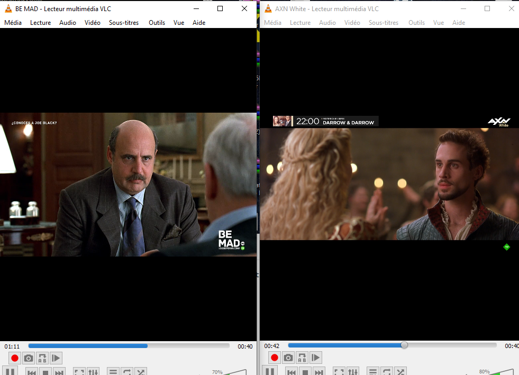Image resolution: width=519 pixels, height=375 pixels.
Task: Open the Aide menu in AXN White window
Action: click(x=459, y=23)
